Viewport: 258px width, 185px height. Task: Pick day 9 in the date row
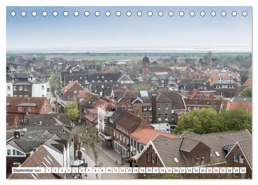pyautogui.click(x=102, y=170)
